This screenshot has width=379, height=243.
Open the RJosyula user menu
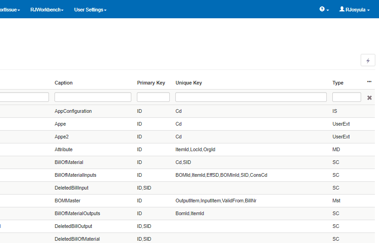pos(355,10)
